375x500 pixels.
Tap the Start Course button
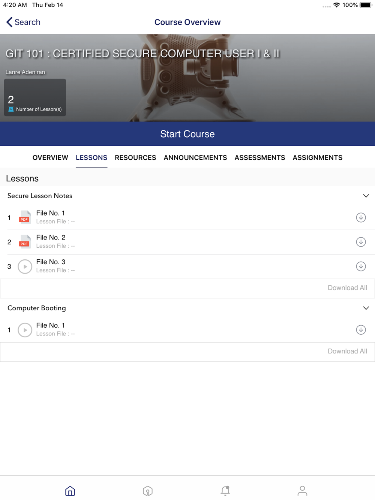187,134
